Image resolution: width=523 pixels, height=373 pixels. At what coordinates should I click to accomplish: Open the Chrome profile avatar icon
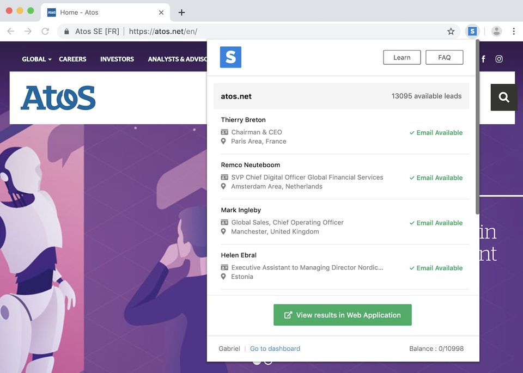click(496, 32)
